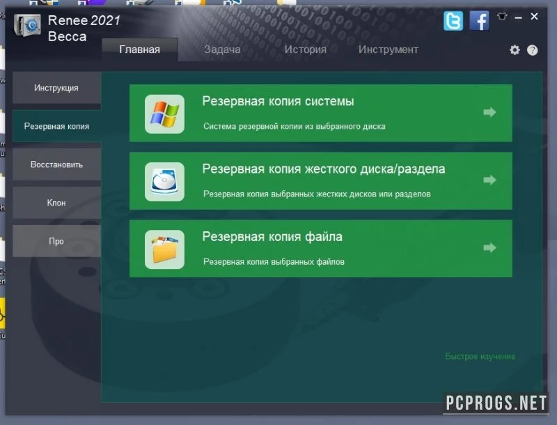Minimize the Renee Becca window
557x425 pixels.
[x=518, y=17]
